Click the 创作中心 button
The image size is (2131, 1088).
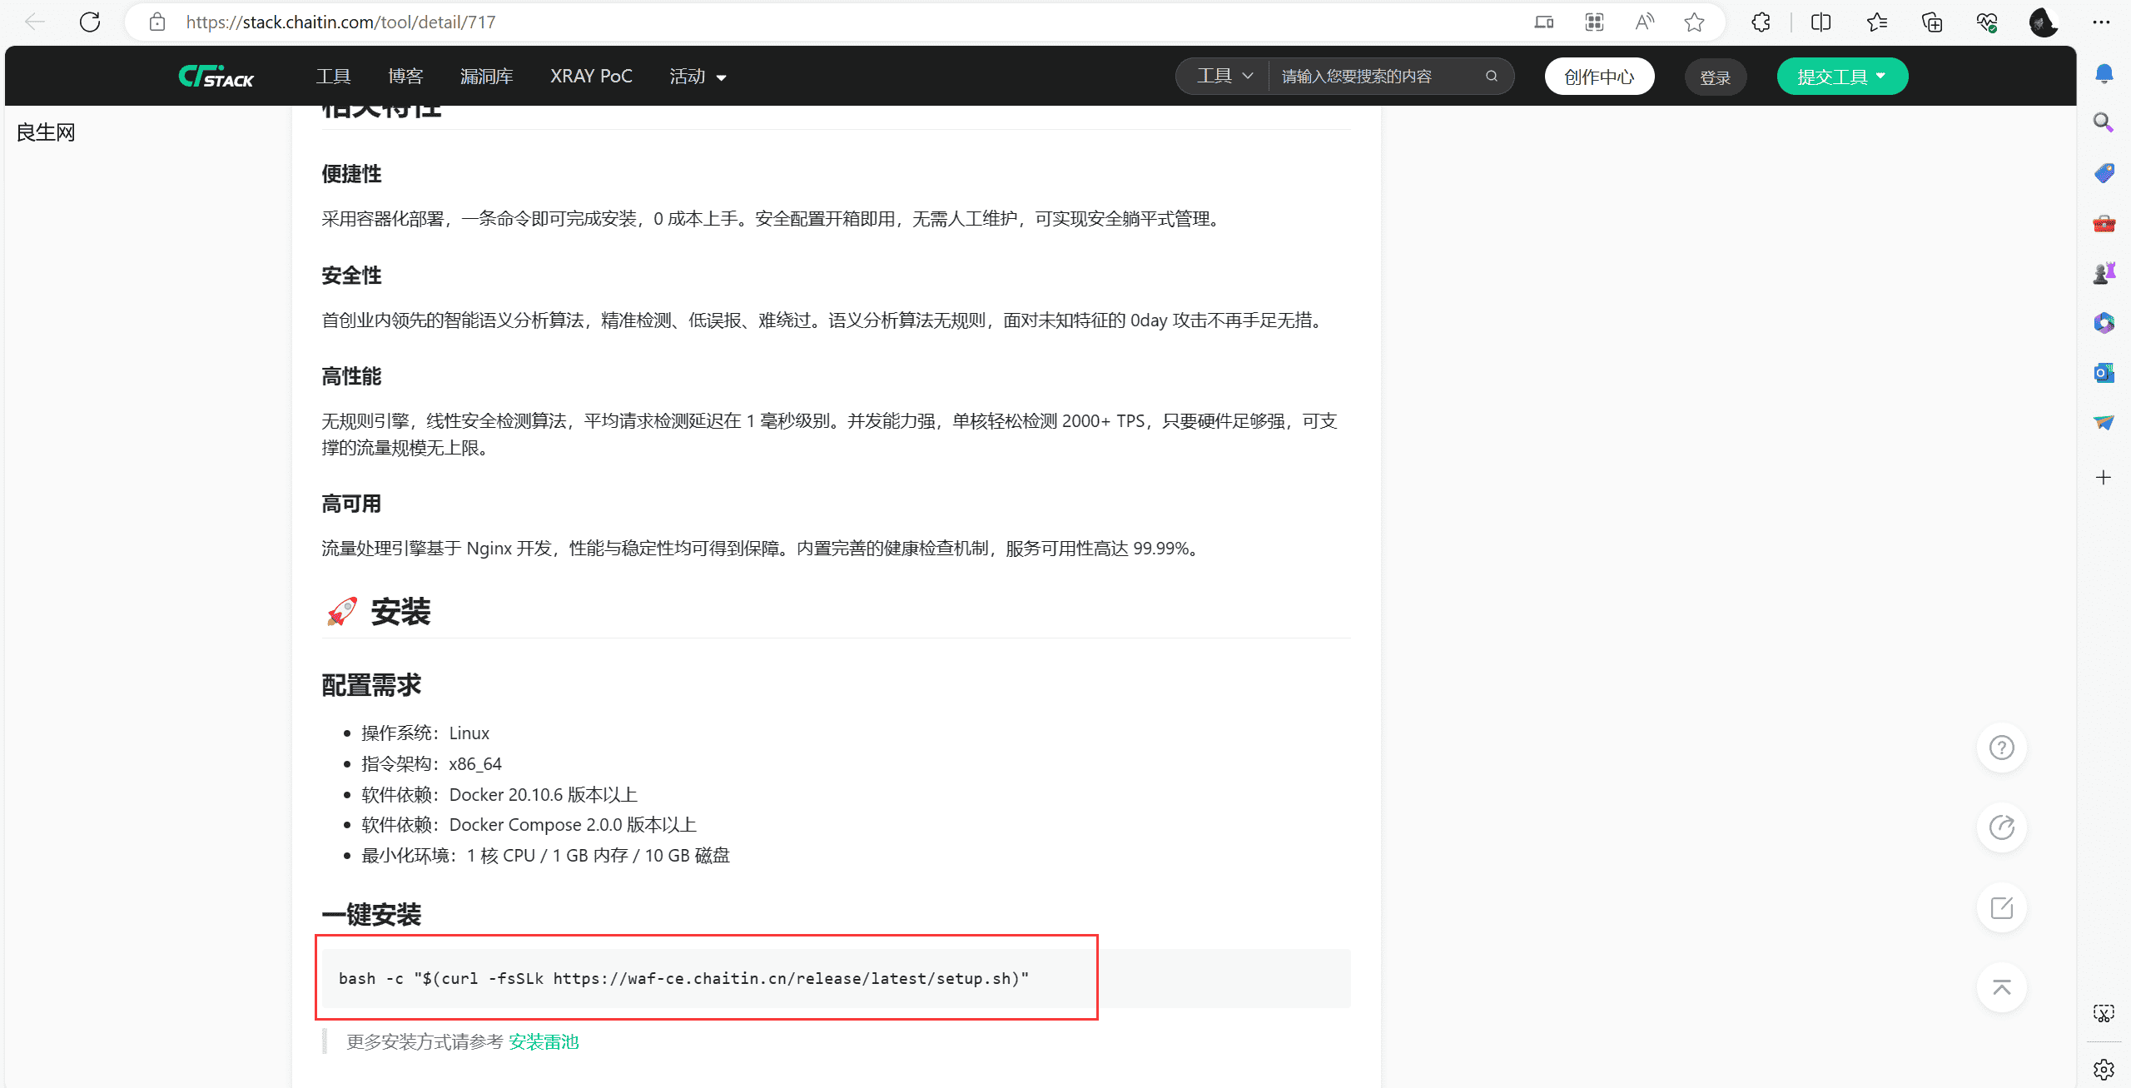click(1599, 76)
